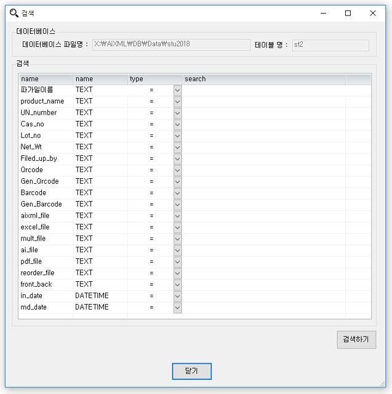The image size is (392, 394).
Task: Select the 데이터베이스 파일명 path field
Action: (x=170, y=45)
